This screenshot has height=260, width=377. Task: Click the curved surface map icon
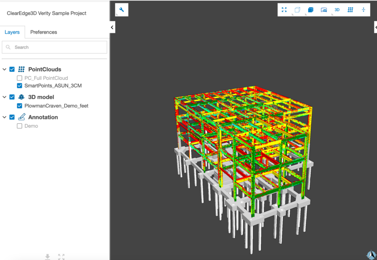[324, 10]
